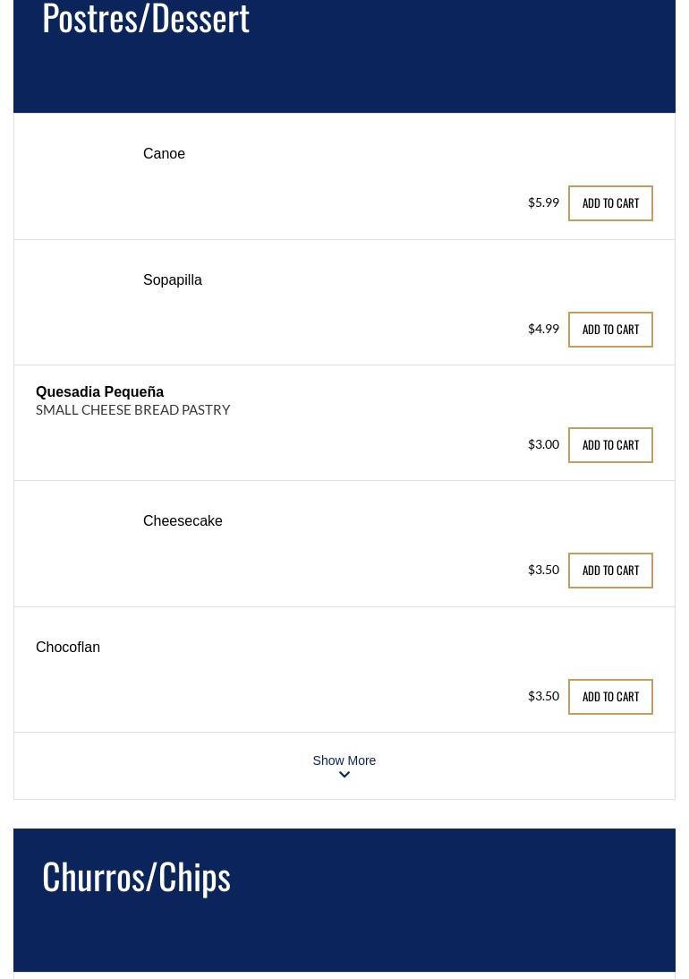Open the Chocoflan item title
The width and height of the screenshot is (689, 979).
(x=68, y=648)
